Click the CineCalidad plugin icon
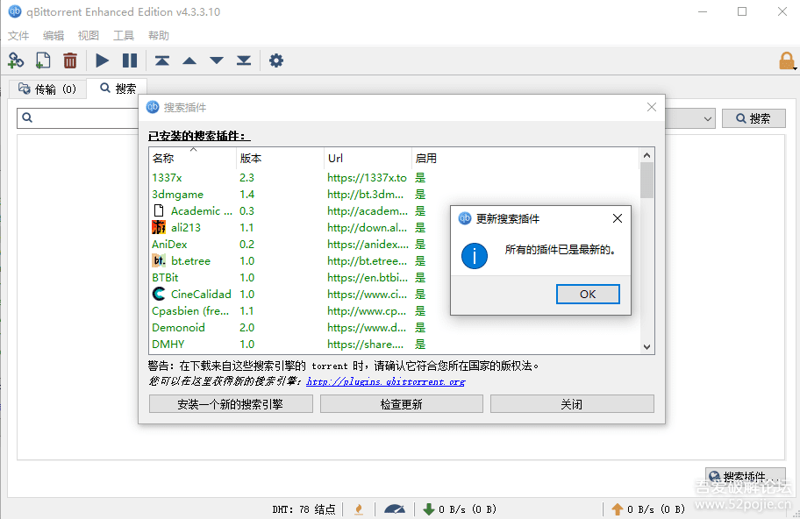The width and height of the screenshot is (800, 519). point(159,295)
